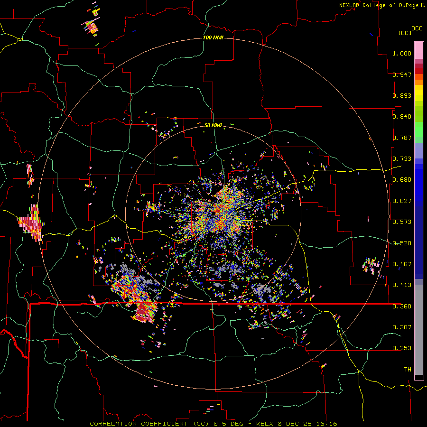This screenshot has height=427, width=427.
Task: Click the 0.733 color scale value
Action: (x=402, y=159)
